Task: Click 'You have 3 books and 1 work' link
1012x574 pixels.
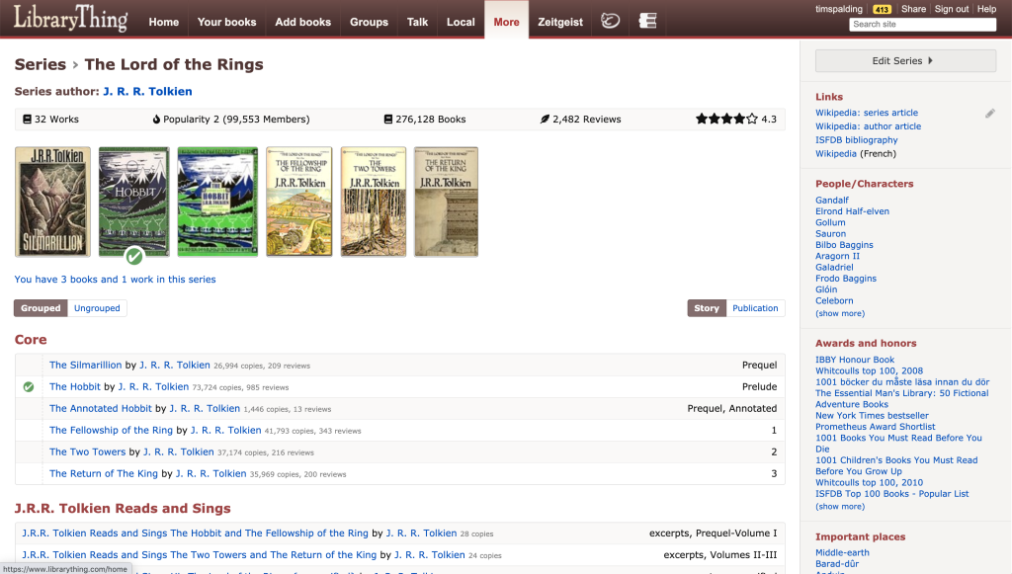Action: tap(115, 280)
